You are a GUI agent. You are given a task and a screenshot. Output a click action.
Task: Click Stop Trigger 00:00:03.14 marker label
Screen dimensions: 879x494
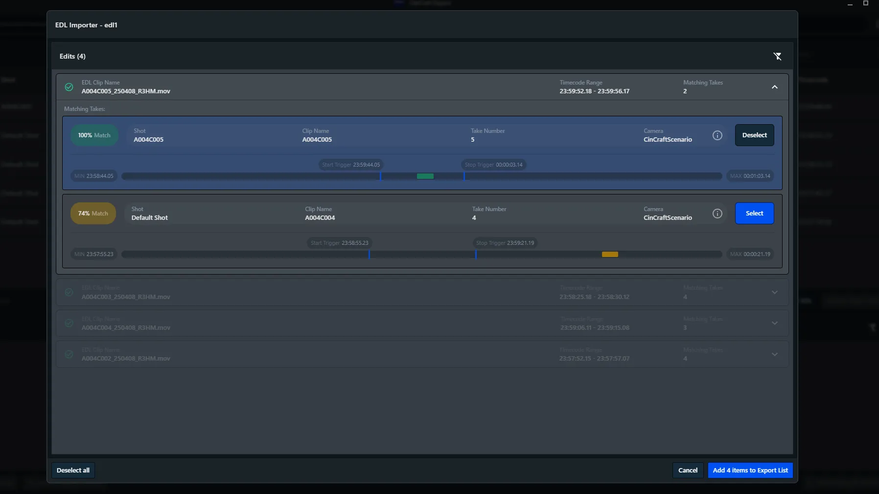coord(493,165)
